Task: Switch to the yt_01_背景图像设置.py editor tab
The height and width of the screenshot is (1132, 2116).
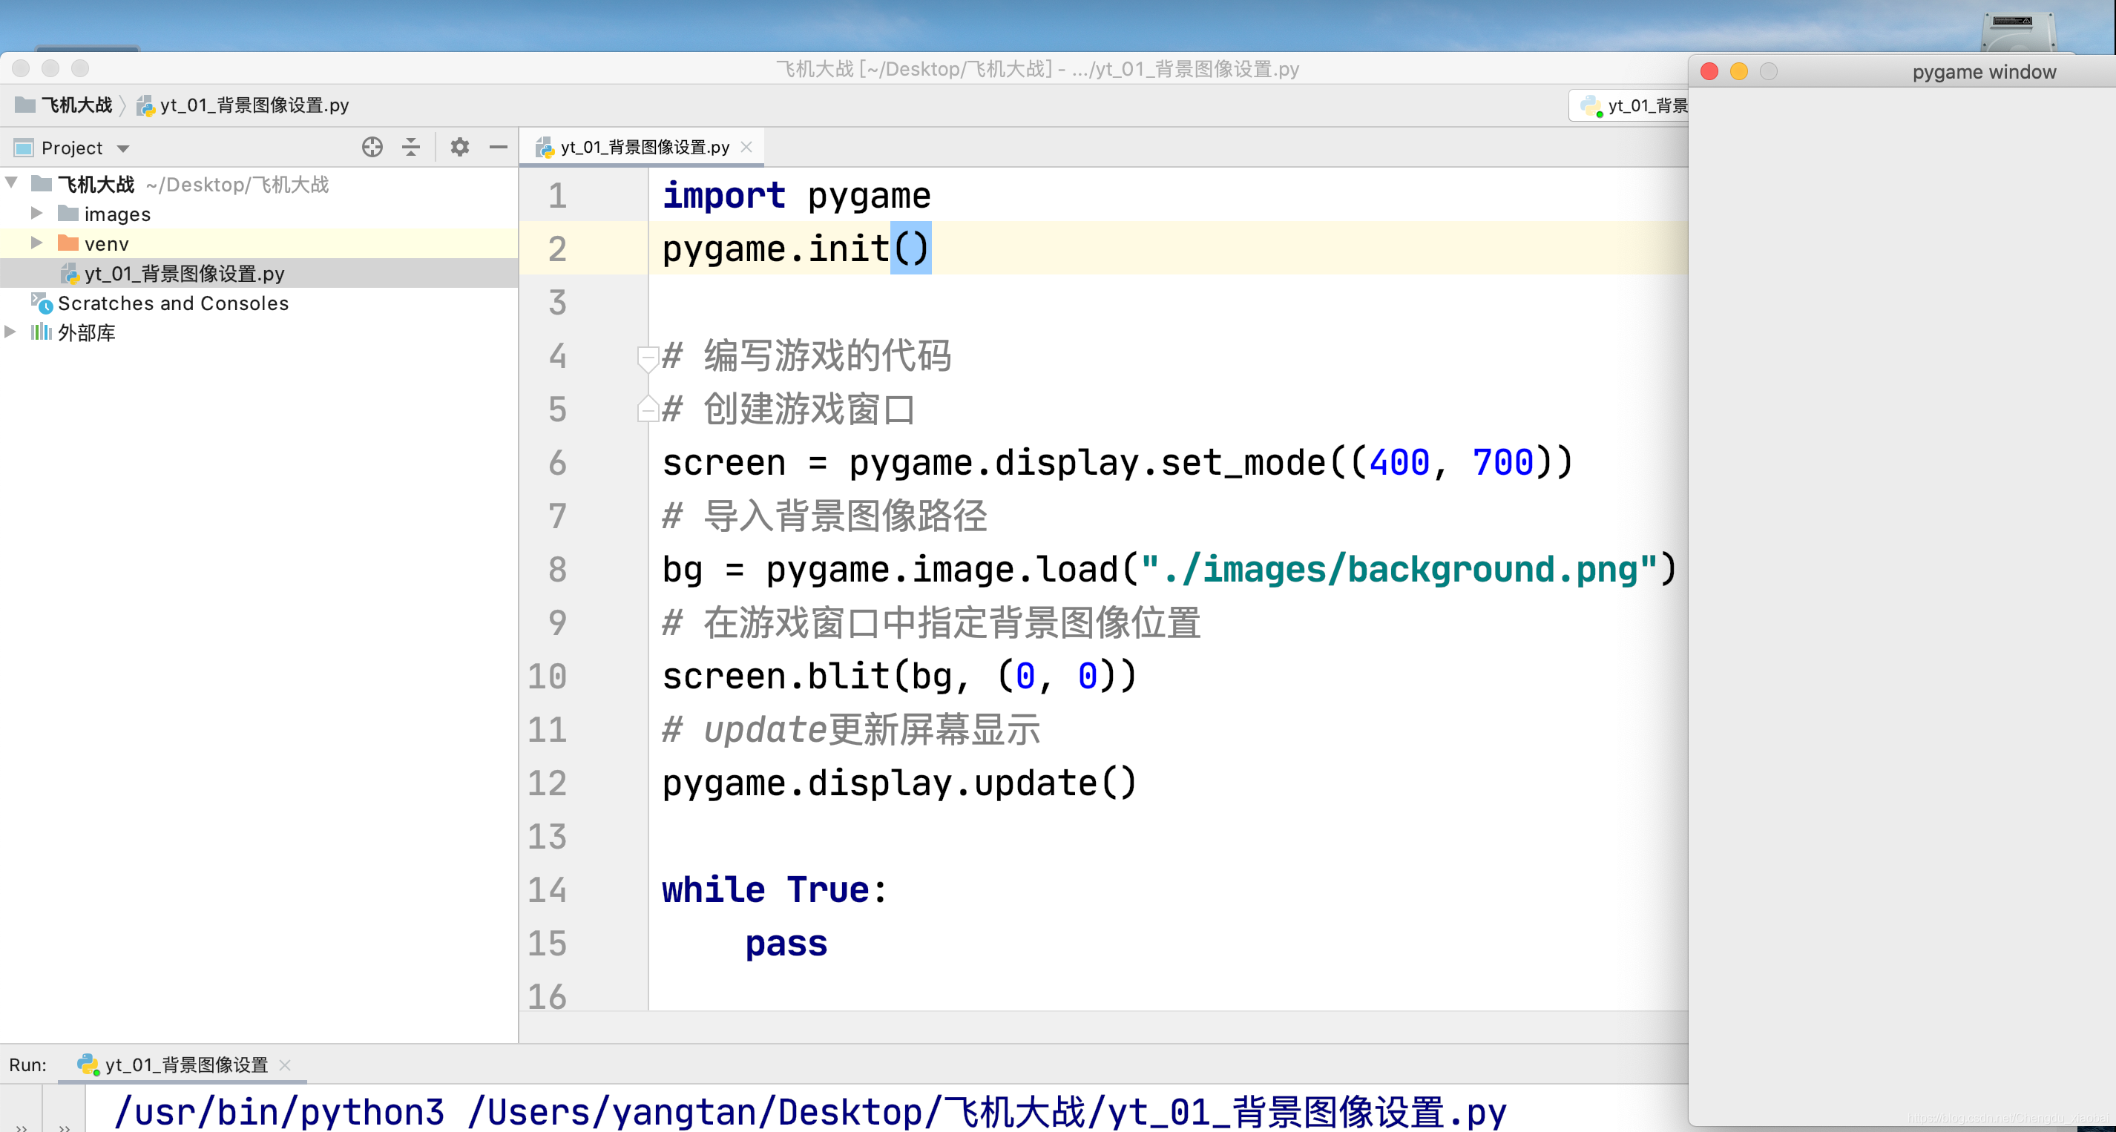Action: pyautogui.click(x=645, y=147)
